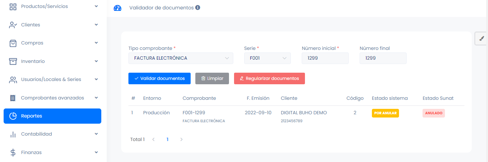Click the Número final input field
Image resolution: width=488 pixels, height=162 pixels.
383,58
